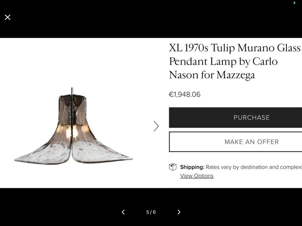Tap the green status dot at top
Screen dimensions: 302x226
tap(294, 3)
